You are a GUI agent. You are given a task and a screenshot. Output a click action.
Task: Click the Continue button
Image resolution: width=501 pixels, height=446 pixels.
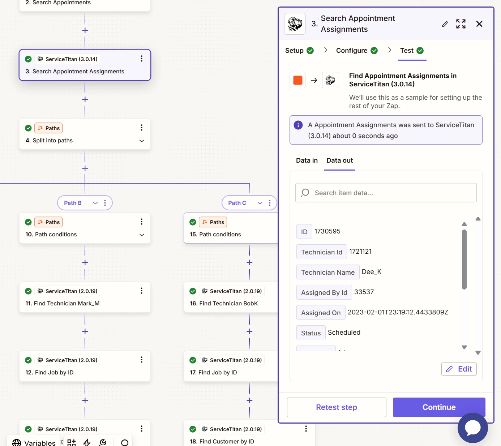click(439, 407)
